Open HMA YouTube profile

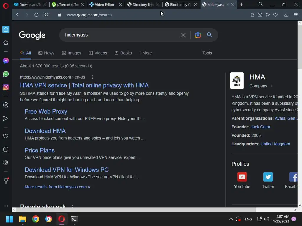(x=242, y=180)
